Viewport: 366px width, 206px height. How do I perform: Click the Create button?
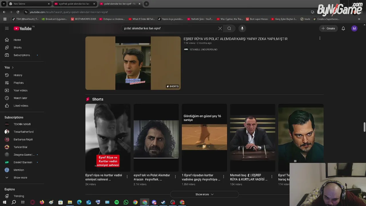pos(328,28)
